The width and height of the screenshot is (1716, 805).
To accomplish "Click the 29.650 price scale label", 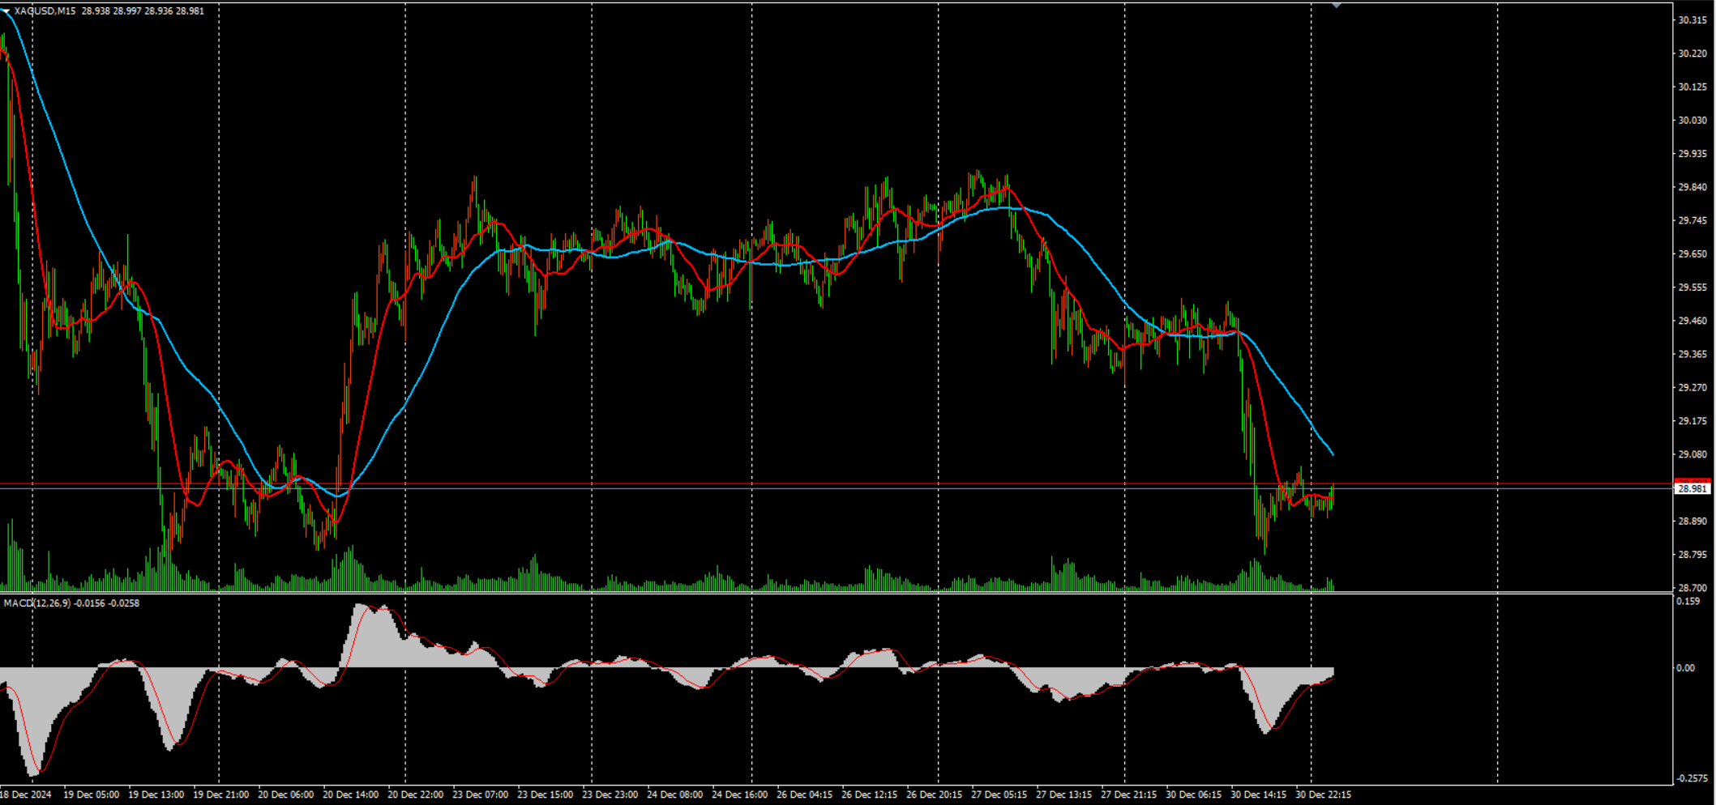I will (1692, 254).
